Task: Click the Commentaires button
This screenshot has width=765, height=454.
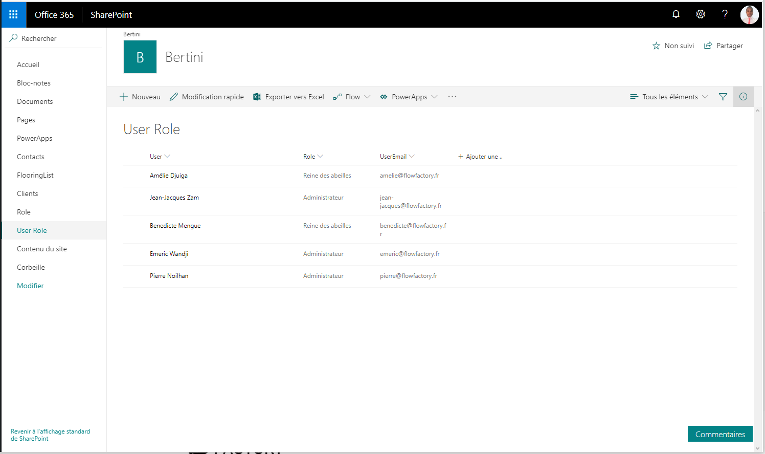Action: 719,434
